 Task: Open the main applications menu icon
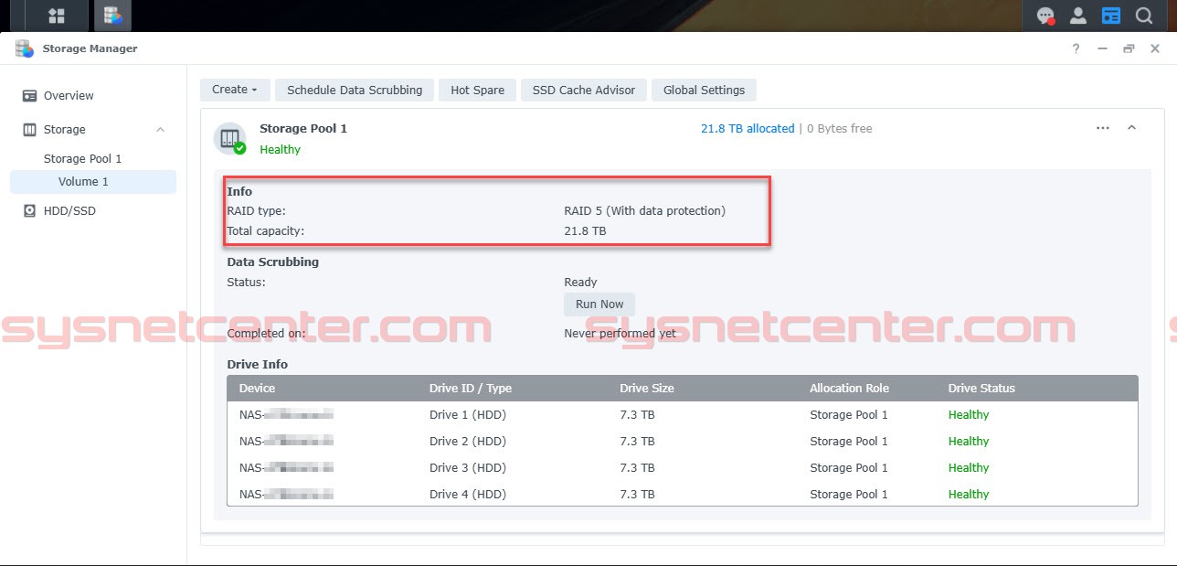[55, 15]
